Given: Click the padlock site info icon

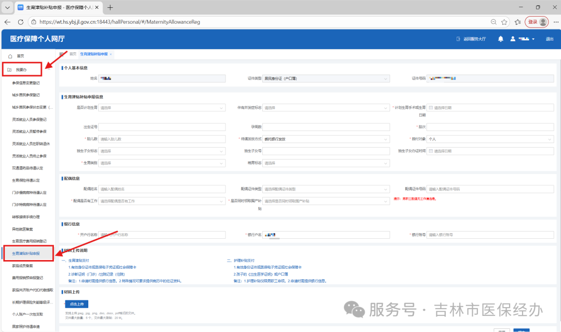Looking at the screenshot, I should pos(34,22).
